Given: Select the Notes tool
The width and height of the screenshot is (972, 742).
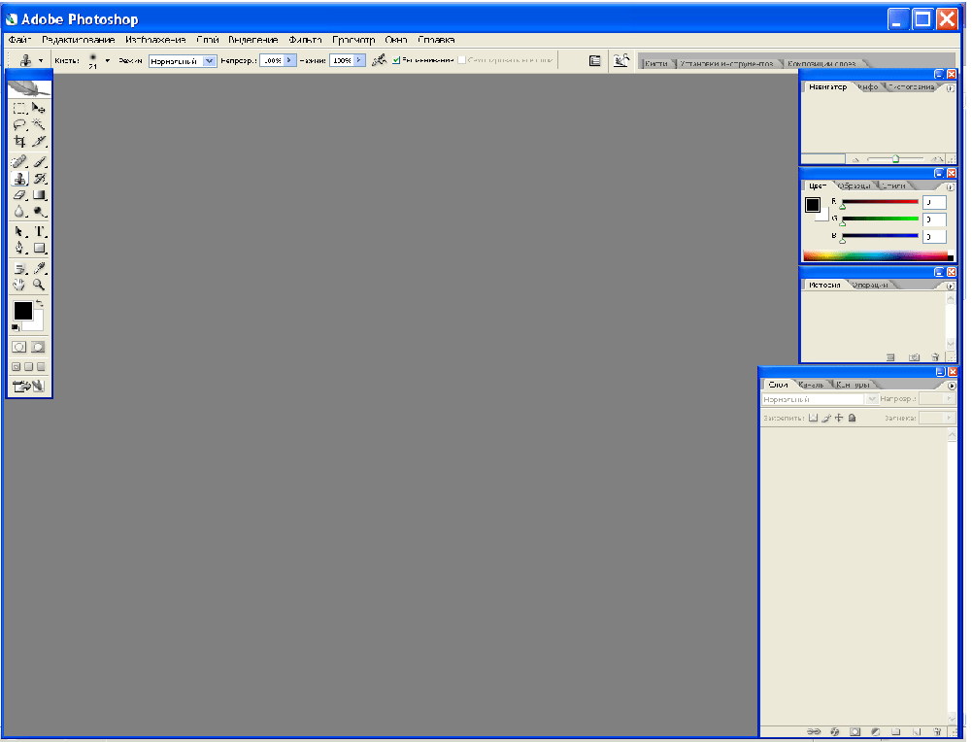Looking at the screenshot, I should point(19,268).
